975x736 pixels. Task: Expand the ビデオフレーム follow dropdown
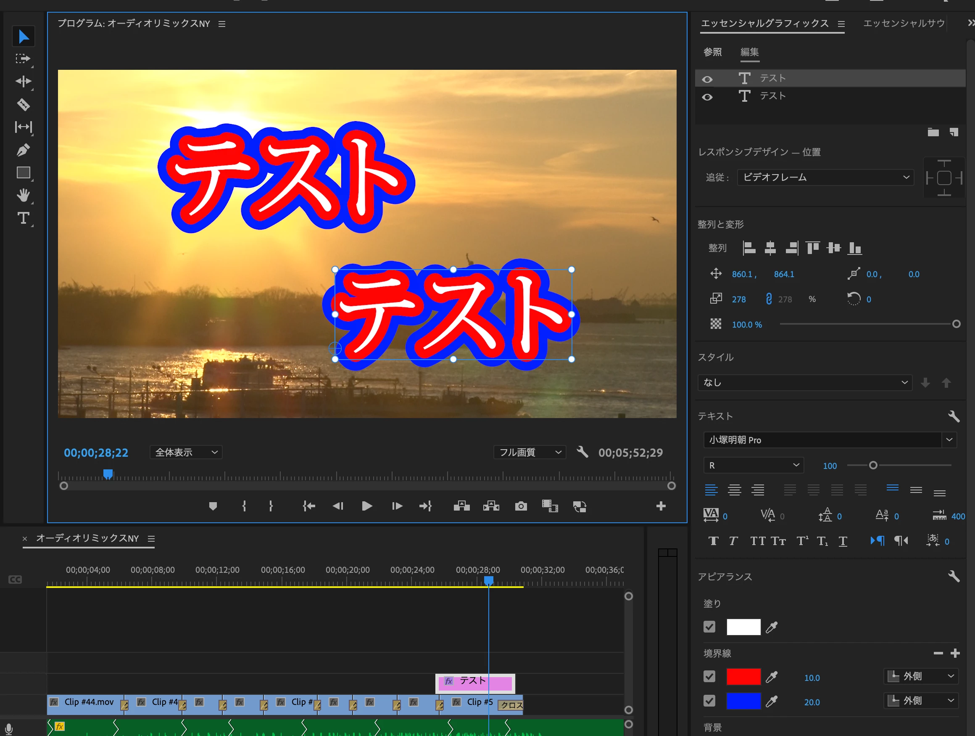[x=825, y=177]
